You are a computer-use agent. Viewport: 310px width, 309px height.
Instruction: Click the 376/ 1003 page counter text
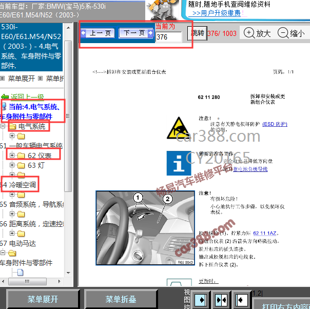(x=222, y=33)
